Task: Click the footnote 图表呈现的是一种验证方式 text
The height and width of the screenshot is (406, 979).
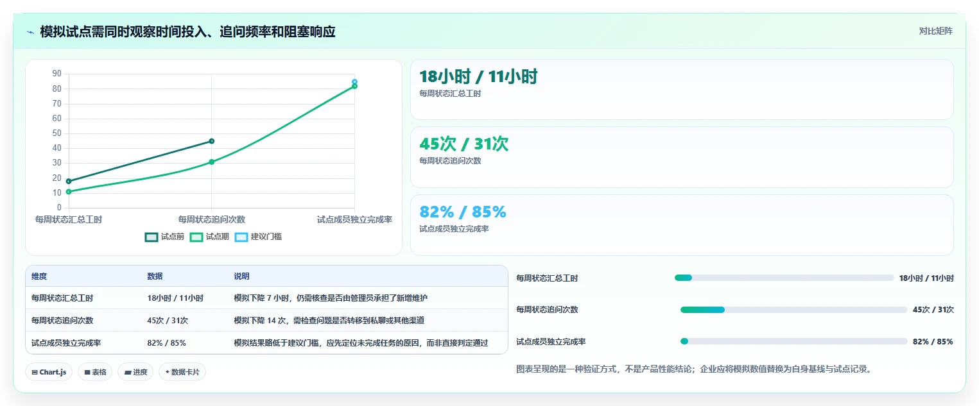Action: (693, 369)
